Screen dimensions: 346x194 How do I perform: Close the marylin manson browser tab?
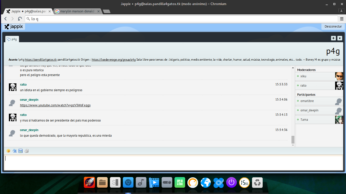coord(98,11)
